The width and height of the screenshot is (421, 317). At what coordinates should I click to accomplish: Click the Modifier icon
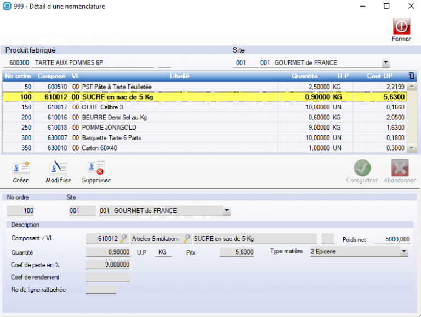(x=58, y=168)
